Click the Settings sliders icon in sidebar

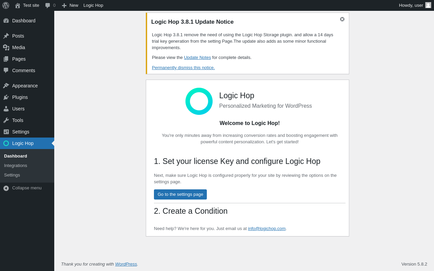(x=6, y=132)
